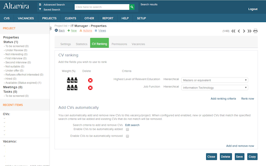Collapse the left sidebar panel handle
The height and width of the screenshot is (166, 266).
click(51, 28)
